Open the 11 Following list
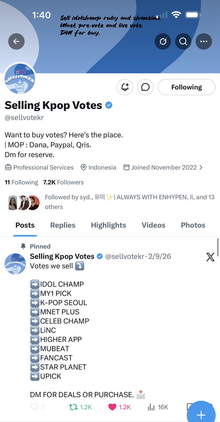The height and width of the screenshot is (422, 220). coord(21,182)
